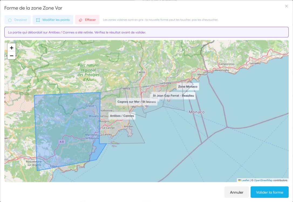The height and width of the screenshot is (202, 293).
Task: Close the Zone Var shape dialog
Action: click(x=287, y=6)
